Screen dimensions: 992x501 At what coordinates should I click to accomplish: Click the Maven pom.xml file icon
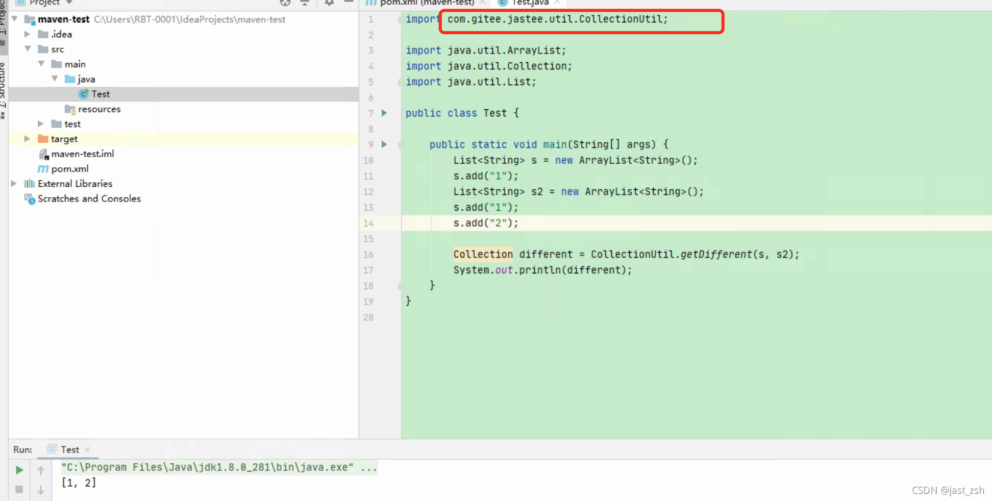coord(43,169)
